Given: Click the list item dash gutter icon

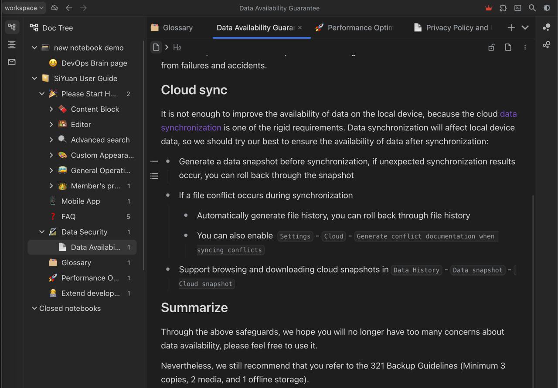Looking at the screenshot, I should pos(154,161).
